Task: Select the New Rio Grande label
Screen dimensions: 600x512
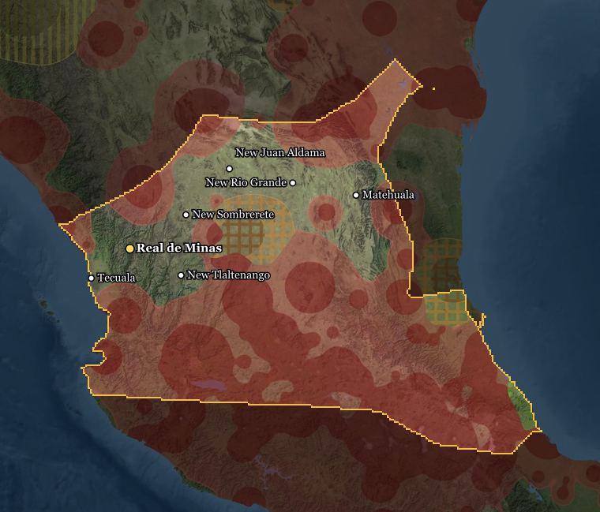Action: pos(246,182)
